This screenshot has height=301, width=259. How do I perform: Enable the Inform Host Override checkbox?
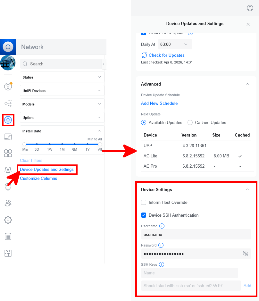pos(144,202)
